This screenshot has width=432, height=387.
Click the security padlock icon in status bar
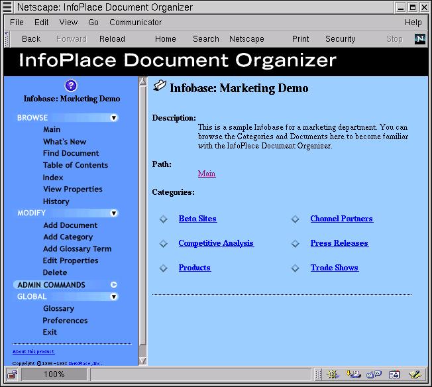coord(13,374)
